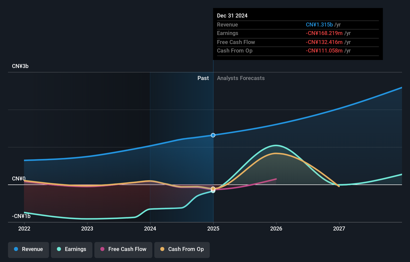Click the pink Free Cash Flow legend dot
This screenshot has width=410, height=262.
[102, 249]
